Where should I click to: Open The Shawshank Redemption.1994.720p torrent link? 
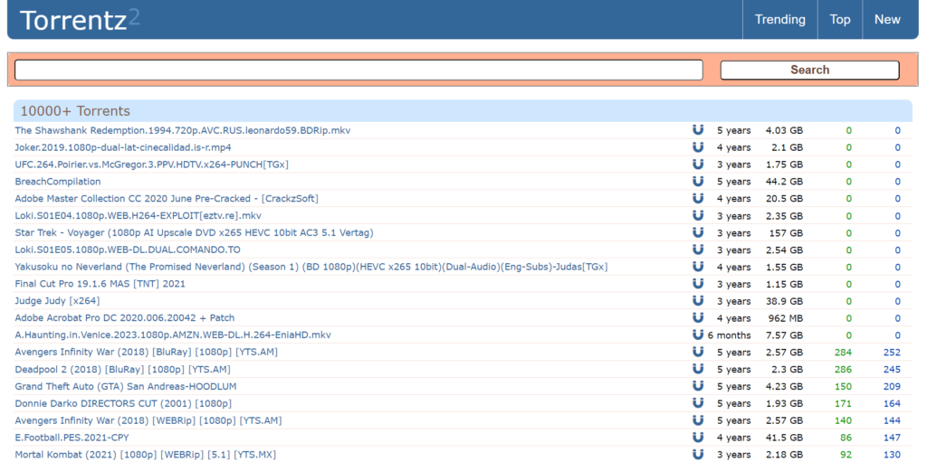click(183, 130)
